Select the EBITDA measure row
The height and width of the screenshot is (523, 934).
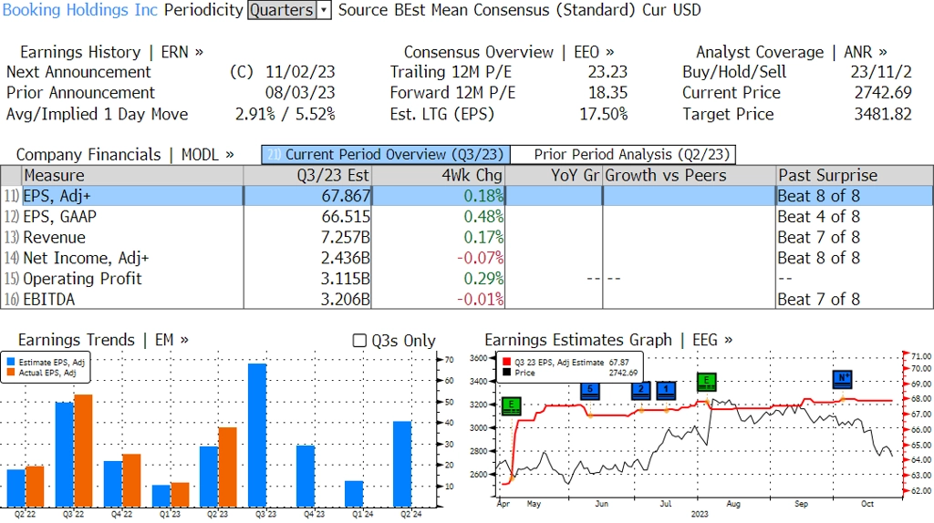pyautogui.click(x=467, y=299)
